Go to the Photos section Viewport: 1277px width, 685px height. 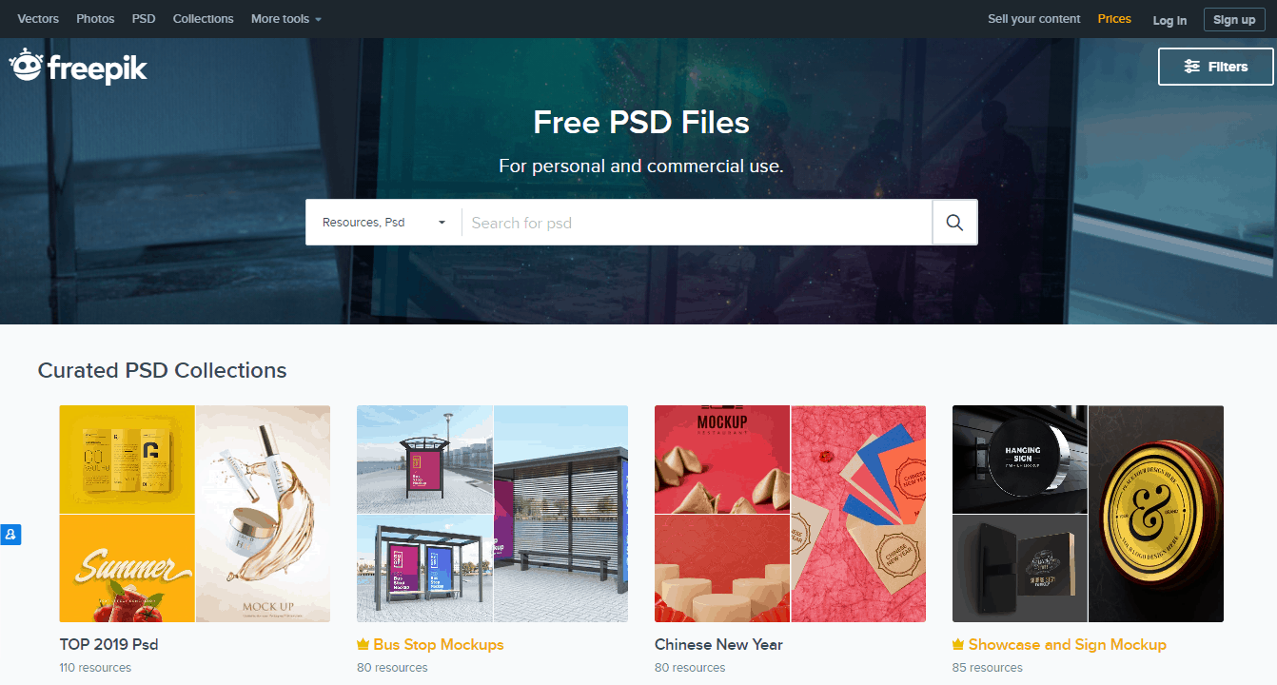point(95,19)
